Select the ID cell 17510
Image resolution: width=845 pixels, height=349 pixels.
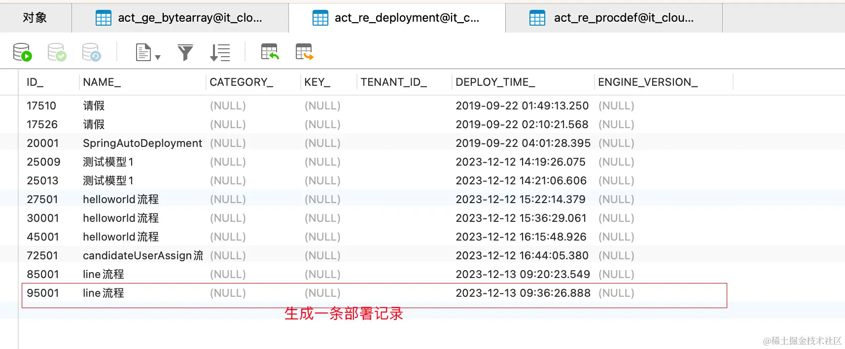(x=41, y=106)
